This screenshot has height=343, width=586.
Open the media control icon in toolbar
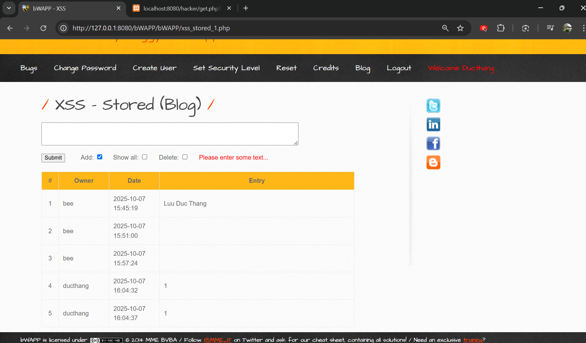point(550,28)
